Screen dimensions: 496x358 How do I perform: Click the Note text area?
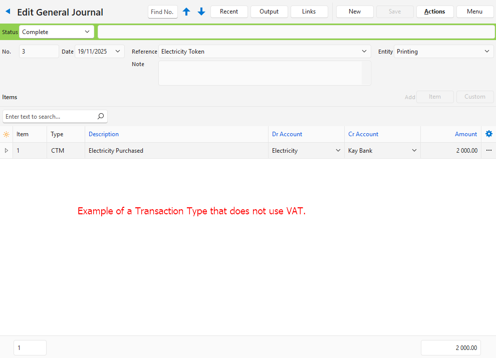click(261, 73)
